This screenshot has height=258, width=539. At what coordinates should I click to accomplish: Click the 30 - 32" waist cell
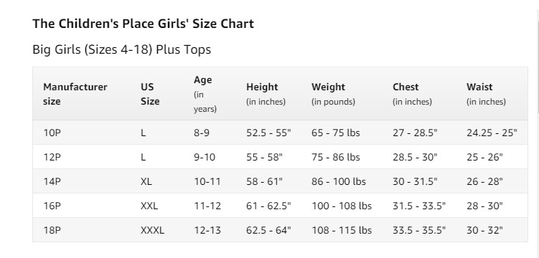tap(484, 230)
